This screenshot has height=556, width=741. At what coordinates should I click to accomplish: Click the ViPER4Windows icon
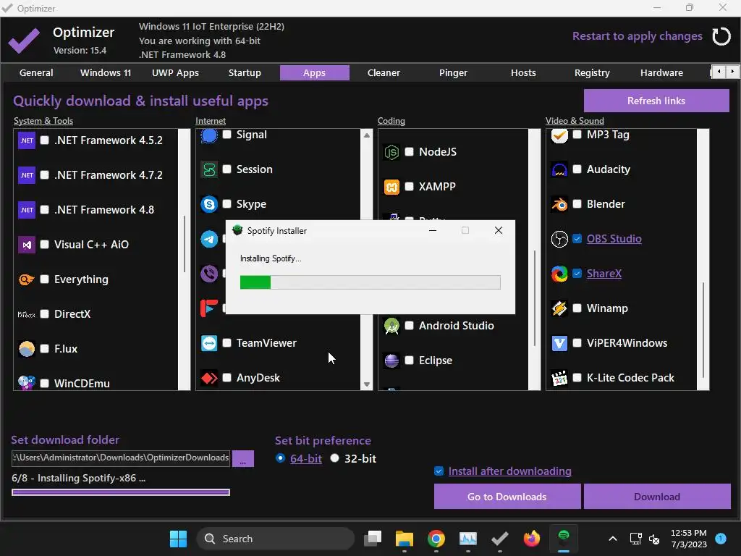coord(559,343)
